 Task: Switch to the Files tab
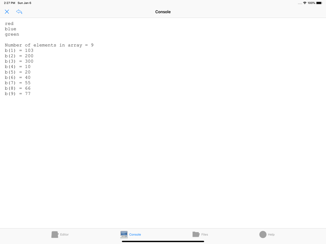[x=200, y=235]
